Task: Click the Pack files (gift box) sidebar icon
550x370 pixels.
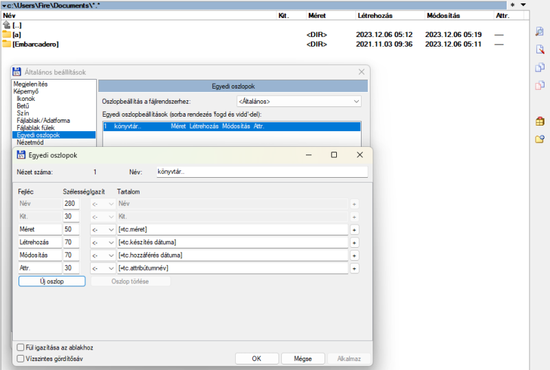Action: (x=540, y=122)
